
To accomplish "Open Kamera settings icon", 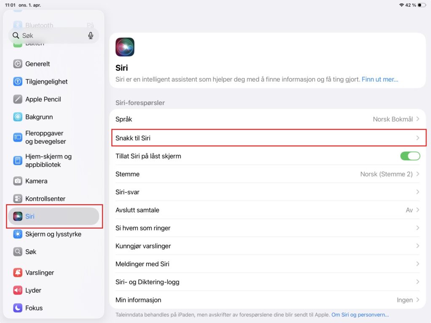I will click(x=18, y=181).
